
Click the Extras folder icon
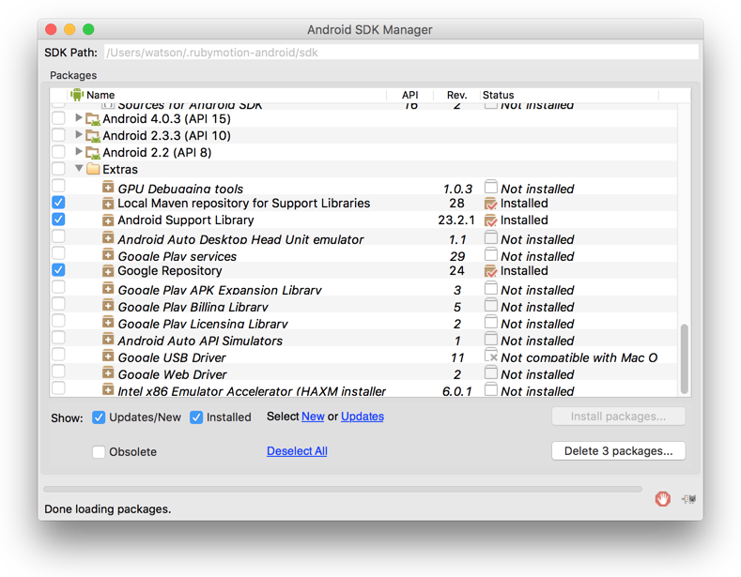click(93, 169)
